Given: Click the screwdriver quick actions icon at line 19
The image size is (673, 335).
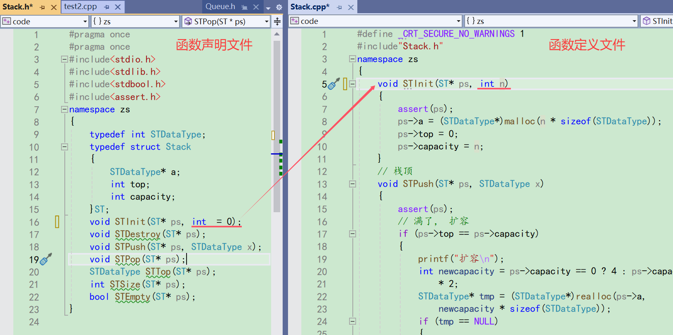Looking at the screenshot, I should click(46, 259).
